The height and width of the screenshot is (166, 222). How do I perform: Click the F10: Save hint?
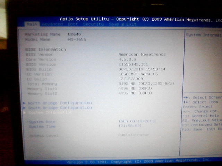[x=192, y=129]
